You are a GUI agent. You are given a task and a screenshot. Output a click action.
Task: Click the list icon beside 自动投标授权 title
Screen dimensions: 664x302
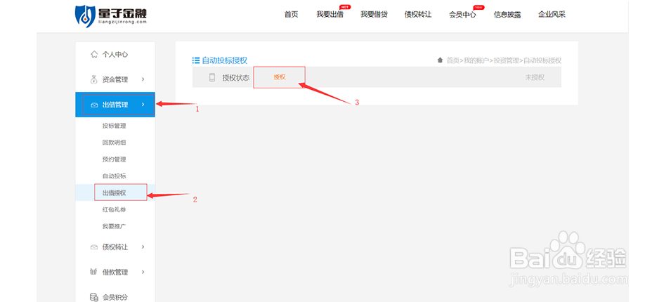(x=195, y=60)
